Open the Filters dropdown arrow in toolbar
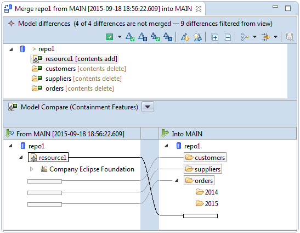Screen dimensions: 300x233 point(275,37)
